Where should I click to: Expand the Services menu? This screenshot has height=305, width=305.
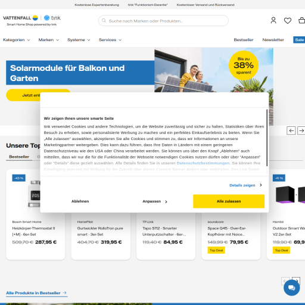(110, 40)
